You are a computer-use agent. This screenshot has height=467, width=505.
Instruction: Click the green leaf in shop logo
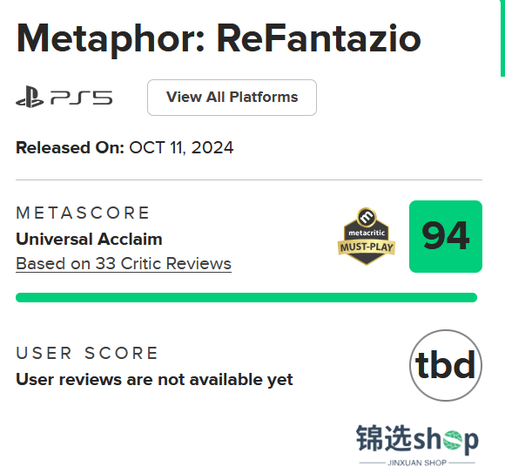tap(452, 440)
